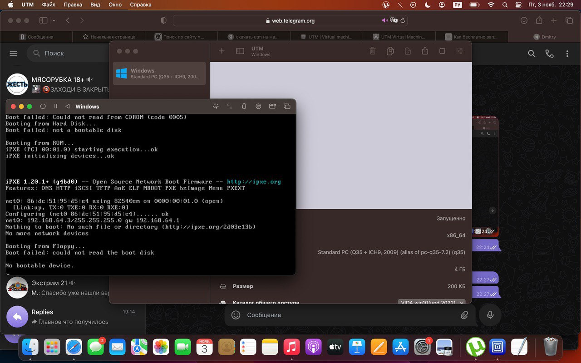Record a voice message with microphone button
Image resolution: width=581 pixels, height=363 pixels.
[490, 315]
